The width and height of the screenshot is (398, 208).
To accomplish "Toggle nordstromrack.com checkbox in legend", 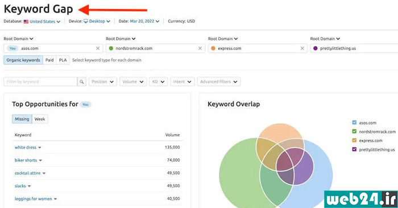I will point(354,131).
